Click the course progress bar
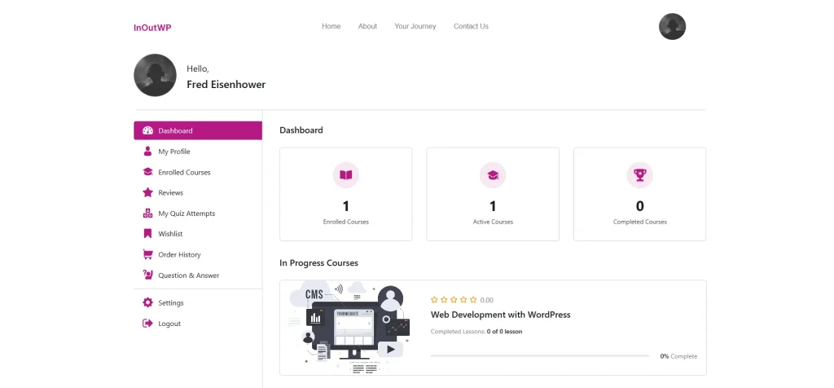The height and width of the screenshot is (388, 834). (539, 356)
